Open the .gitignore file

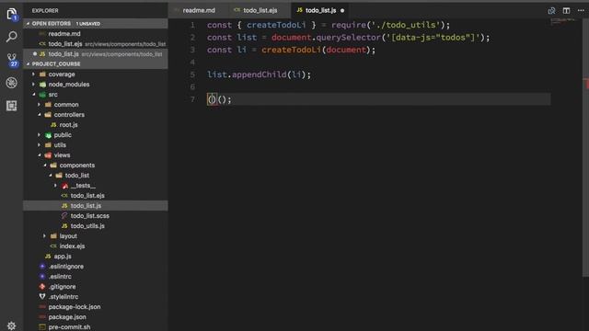[x=96, y=287]
